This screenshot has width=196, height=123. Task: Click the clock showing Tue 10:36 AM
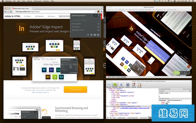(182, 1)
